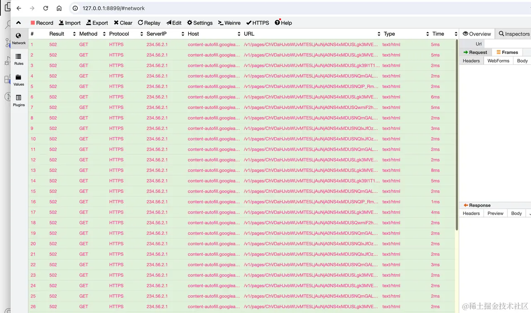Open the request Headers tab

(x=471, y=61)
